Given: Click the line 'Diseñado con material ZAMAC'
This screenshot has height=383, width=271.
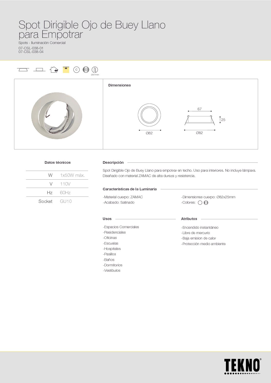Looking at the screenshot, I should (149, 176).
